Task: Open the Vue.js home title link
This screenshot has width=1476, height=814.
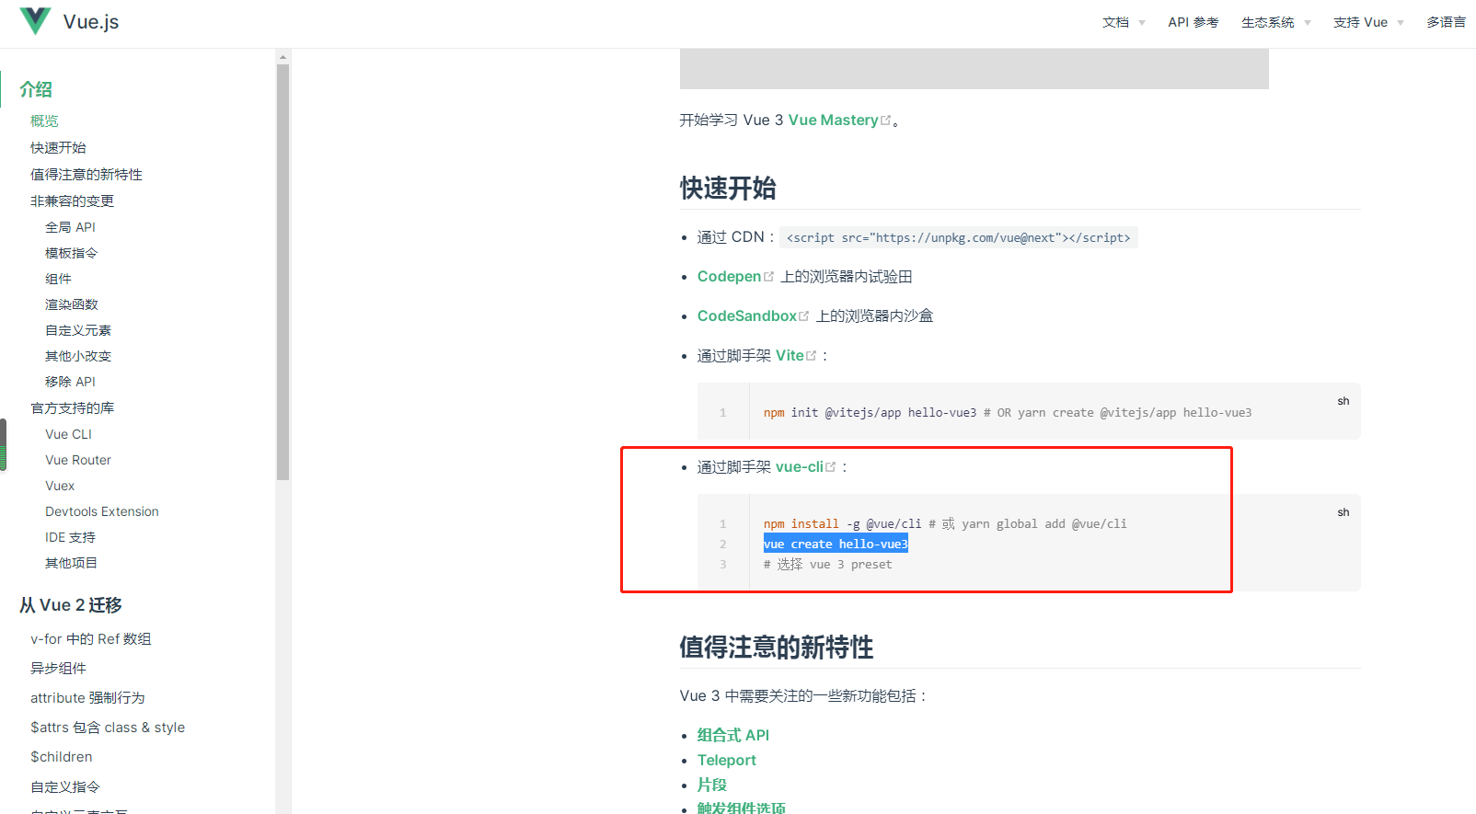Action: point(91,22)
